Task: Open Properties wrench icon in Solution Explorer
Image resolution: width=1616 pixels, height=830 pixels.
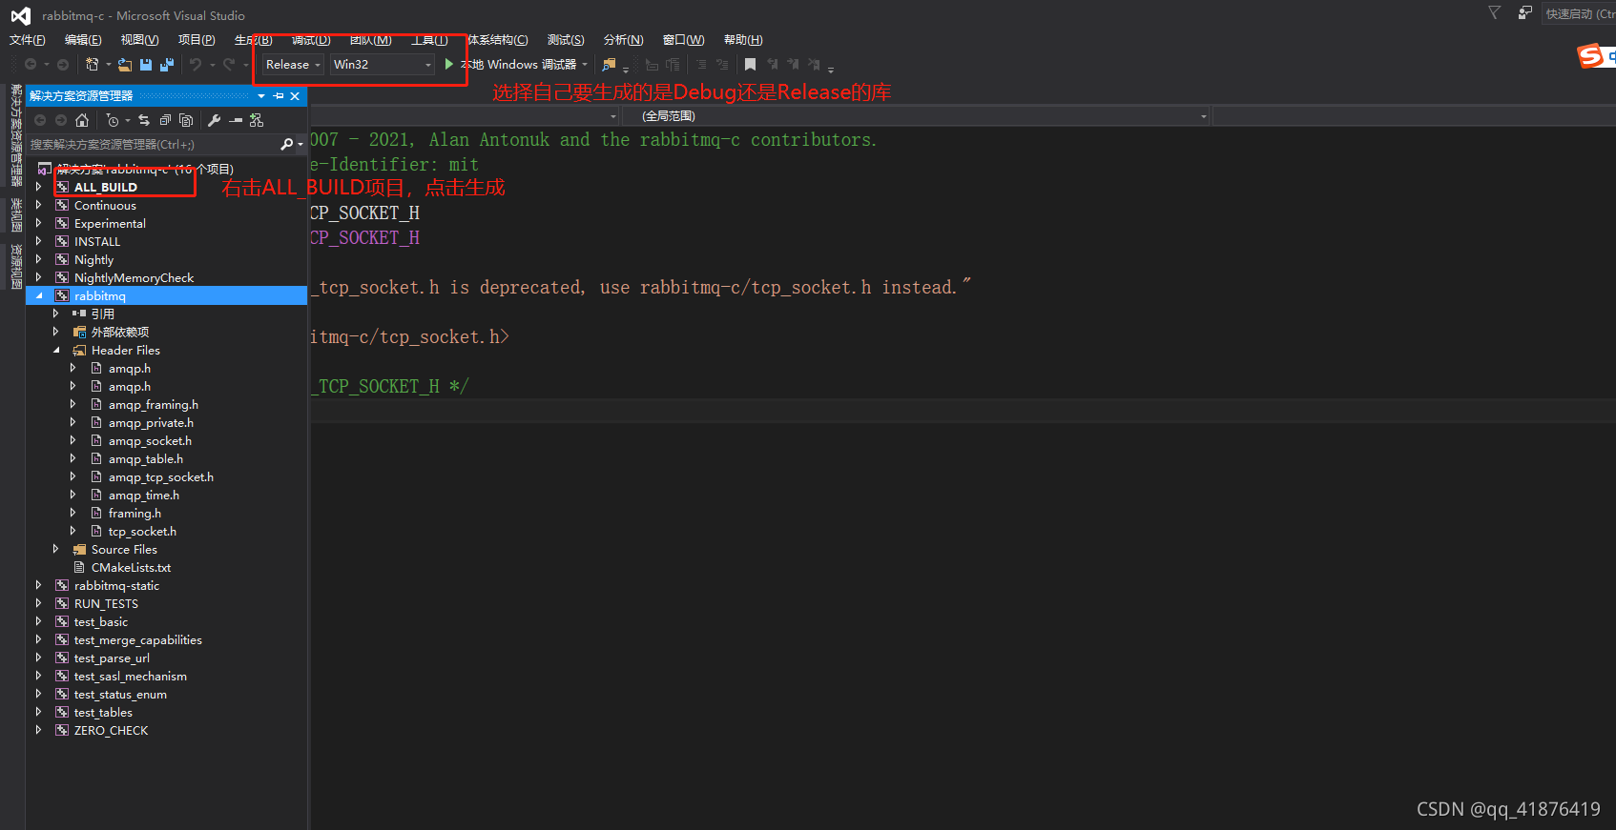Action: coord(214,120)
